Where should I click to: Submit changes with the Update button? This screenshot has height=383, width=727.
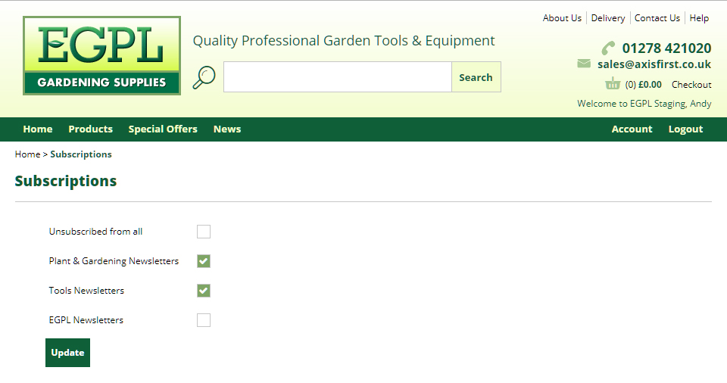(67, 353)
